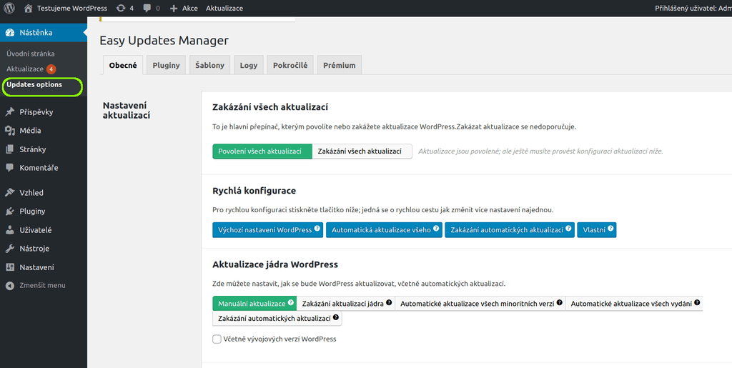732x368 pixels.
Task: Click Výchozí nastavení WordPress button
Action: [x=267, y=230]
